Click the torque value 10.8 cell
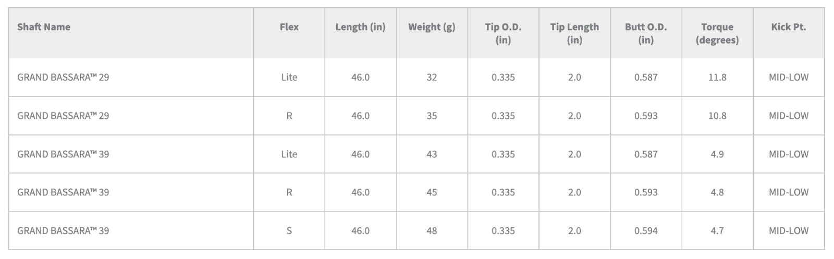 [717, 116]
